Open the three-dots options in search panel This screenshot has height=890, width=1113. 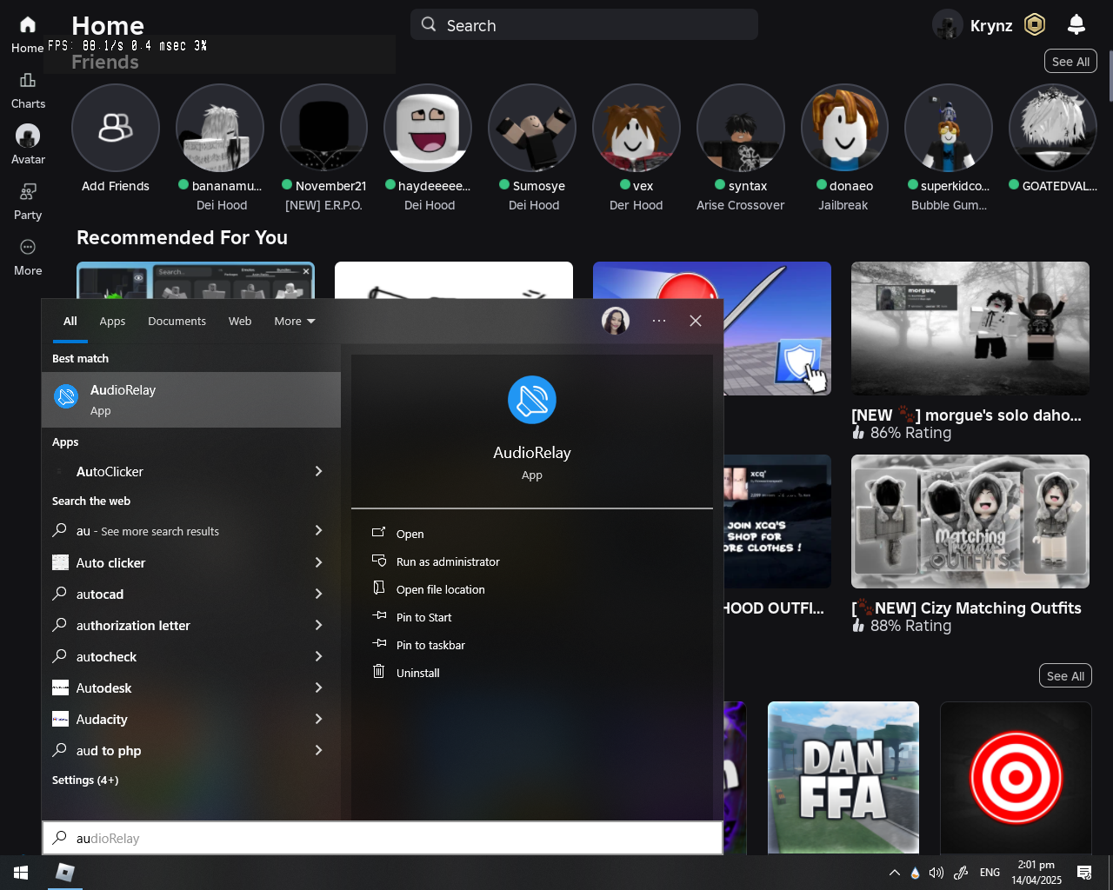[659, 321]
